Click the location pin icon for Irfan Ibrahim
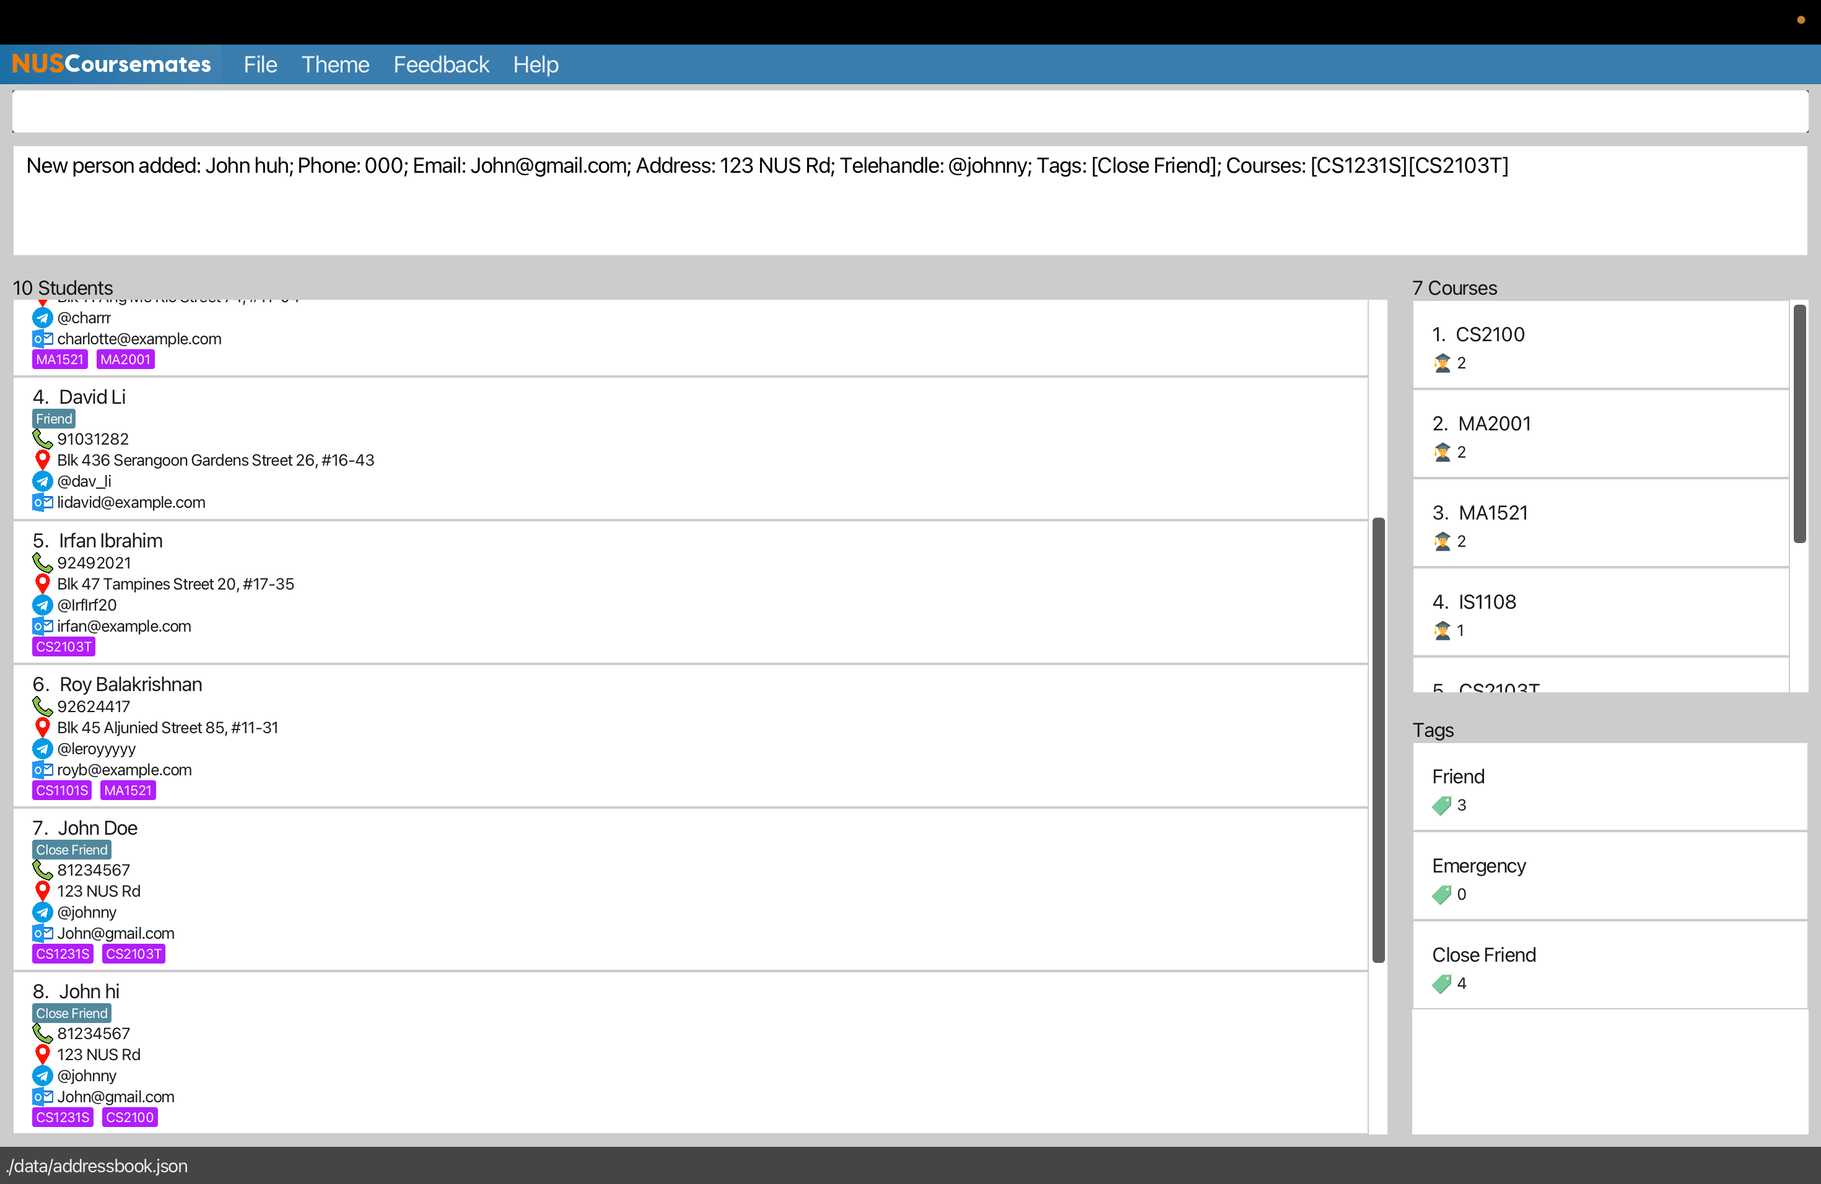Image resolution: width=1821 pixels, height=1184 pixels. (x=41, y=584)
